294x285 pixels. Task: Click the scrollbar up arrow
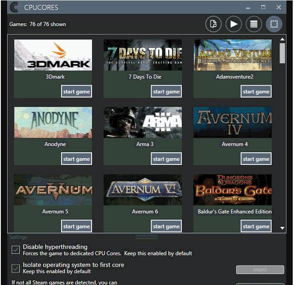(282, 39)
